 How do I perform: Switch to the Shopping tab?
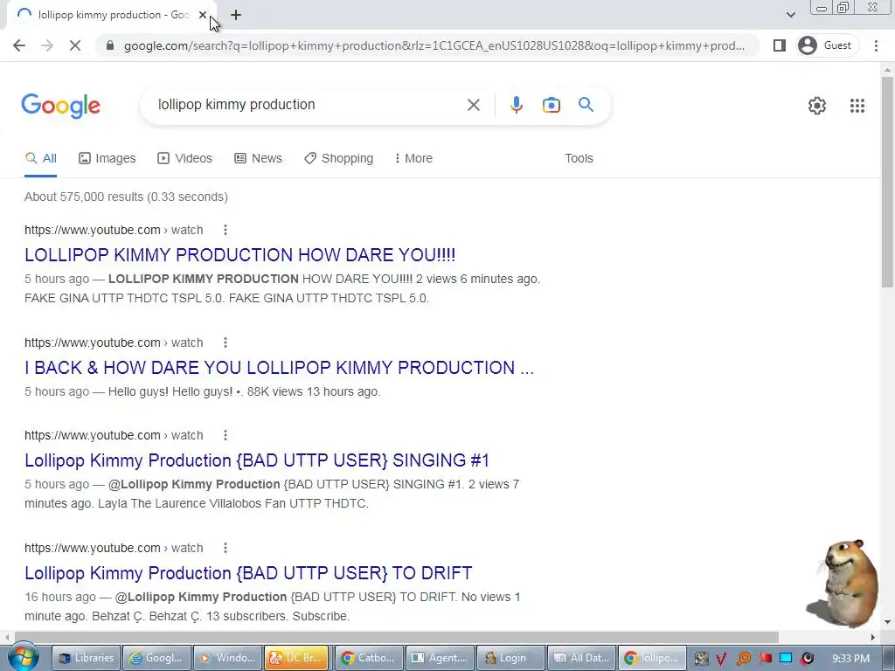coord(338,159)
